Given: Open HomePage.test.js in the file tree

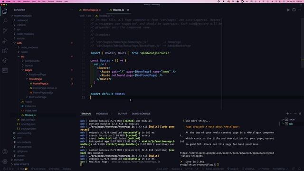Looking at the screenshot, I should tap(41, 93).
